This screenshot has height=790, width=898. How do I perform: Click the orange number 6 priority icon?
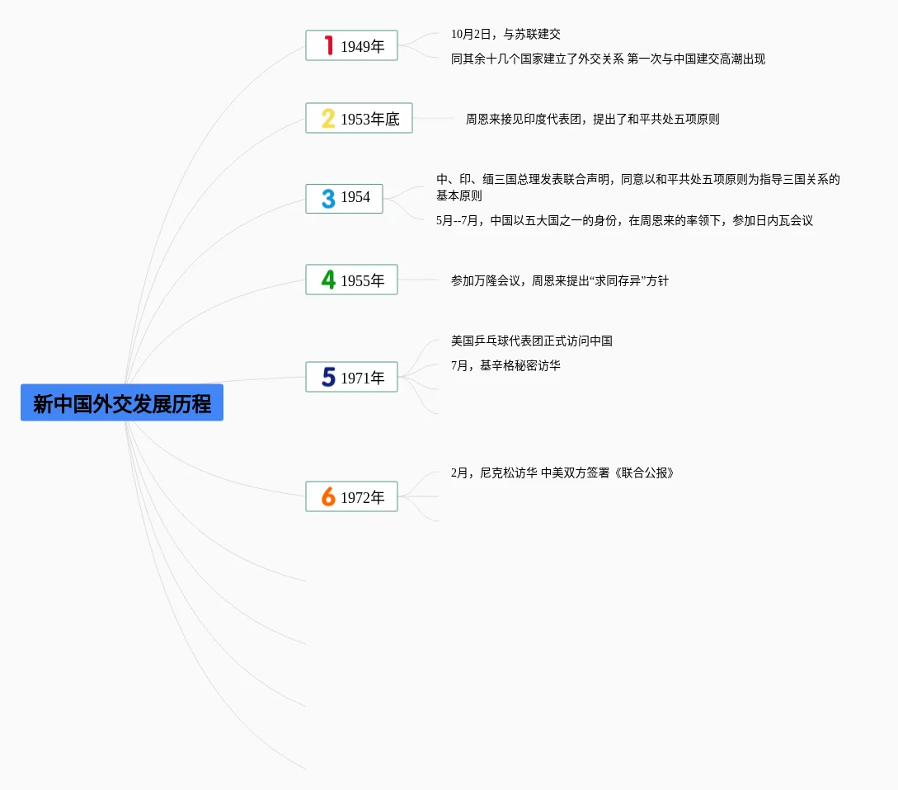(x=328, y=497)
